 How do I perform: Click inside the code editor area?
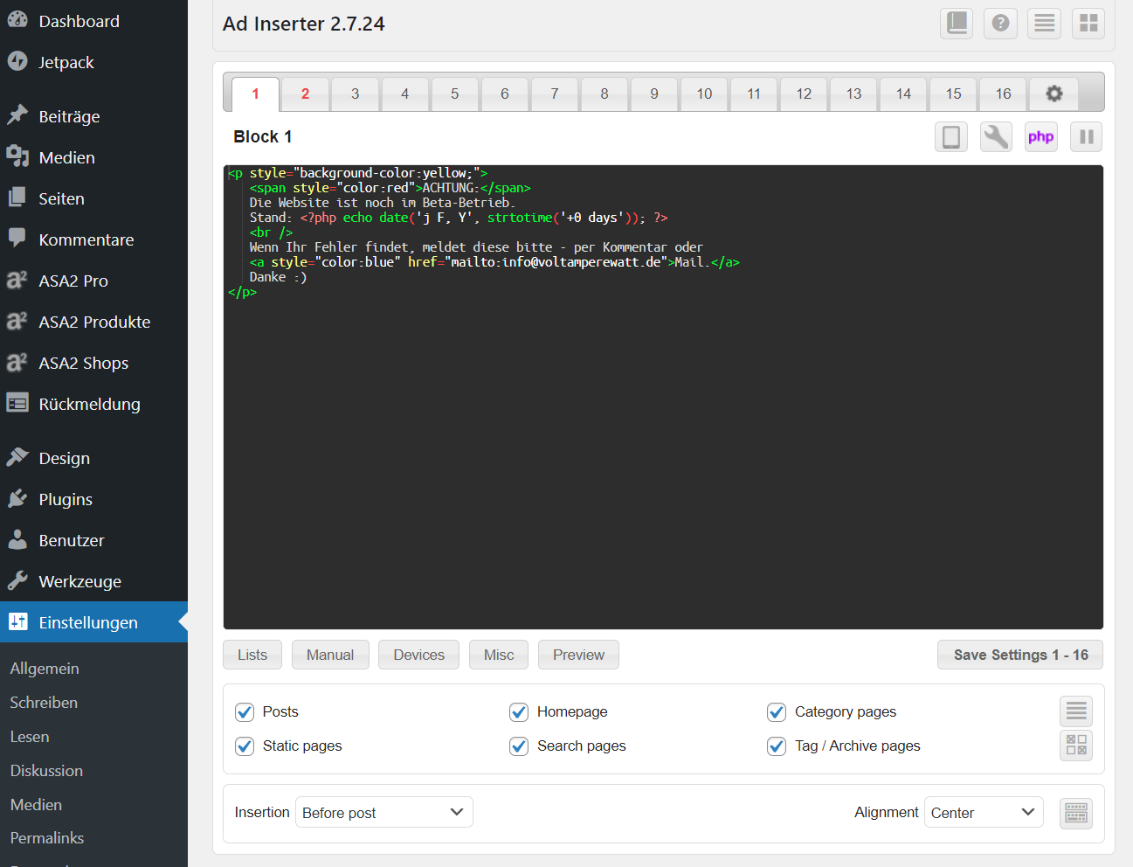(662, 437)
